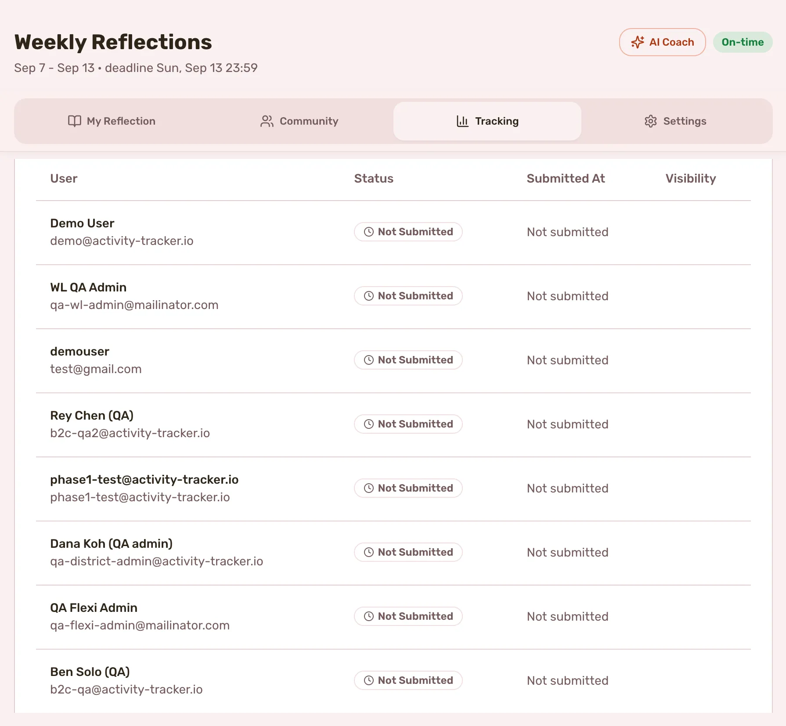Open the Community tab
Screen dimensions: 786x726
click(299, 121)
